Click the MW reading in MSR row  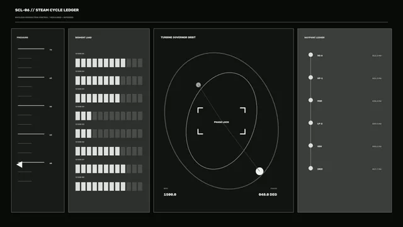[377, 101]
